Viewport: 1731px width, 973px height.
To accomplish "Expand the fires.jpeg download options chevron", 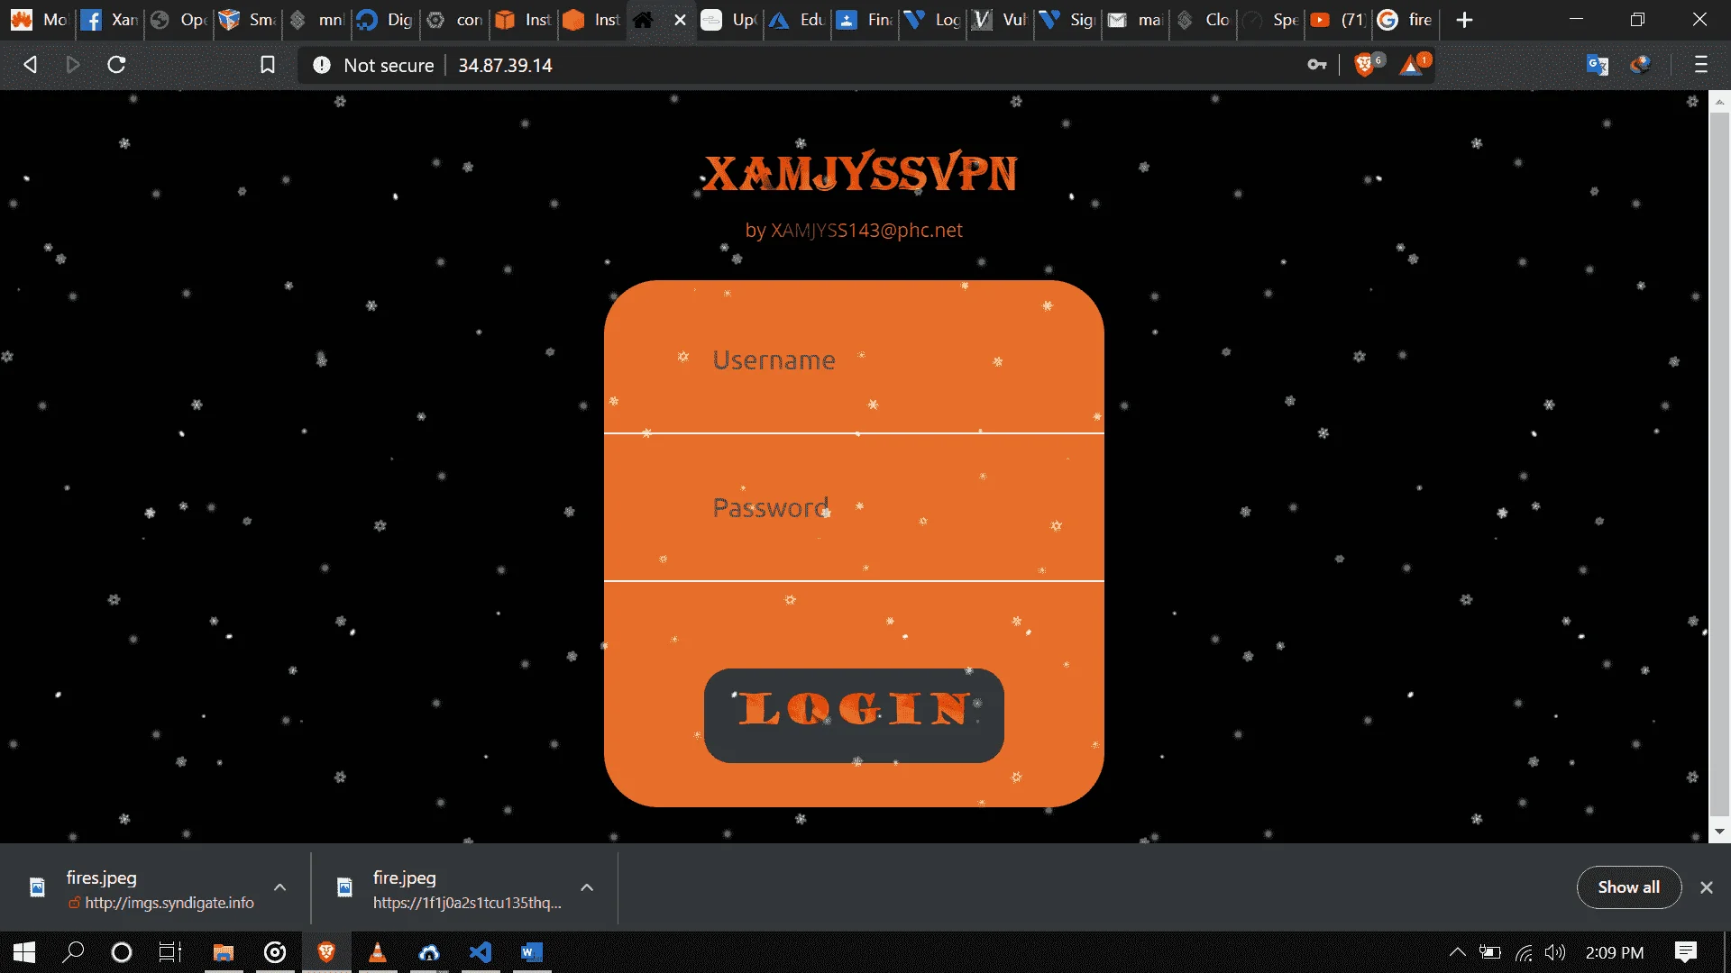I will point(280,887).
